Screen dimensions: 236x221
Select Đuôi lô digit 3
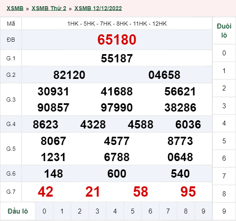point(224,106)
